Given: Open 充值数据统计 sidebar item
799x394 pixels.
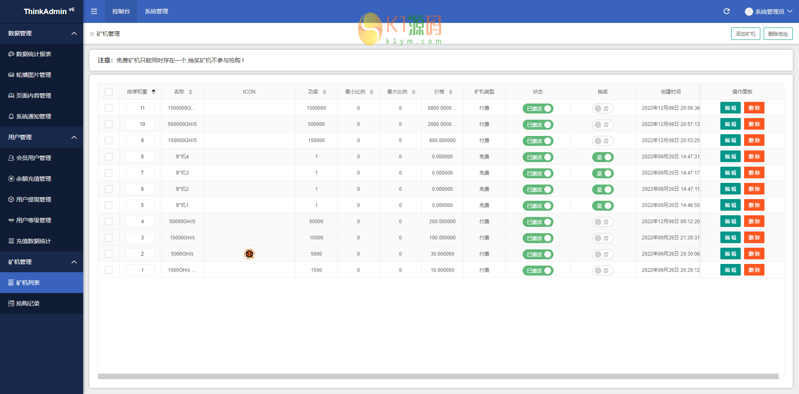Looking at the screenshot, I should click(x=42, y=241).
